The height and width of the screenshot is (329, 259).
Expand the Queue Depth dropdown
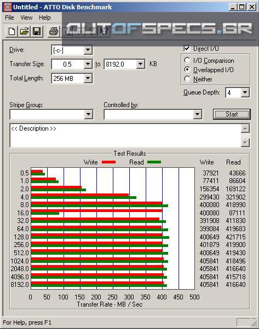pos(245,92)
